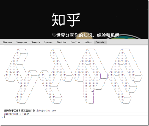
Task: Click the console prompt input line
Action: click(x=76, y=117)
